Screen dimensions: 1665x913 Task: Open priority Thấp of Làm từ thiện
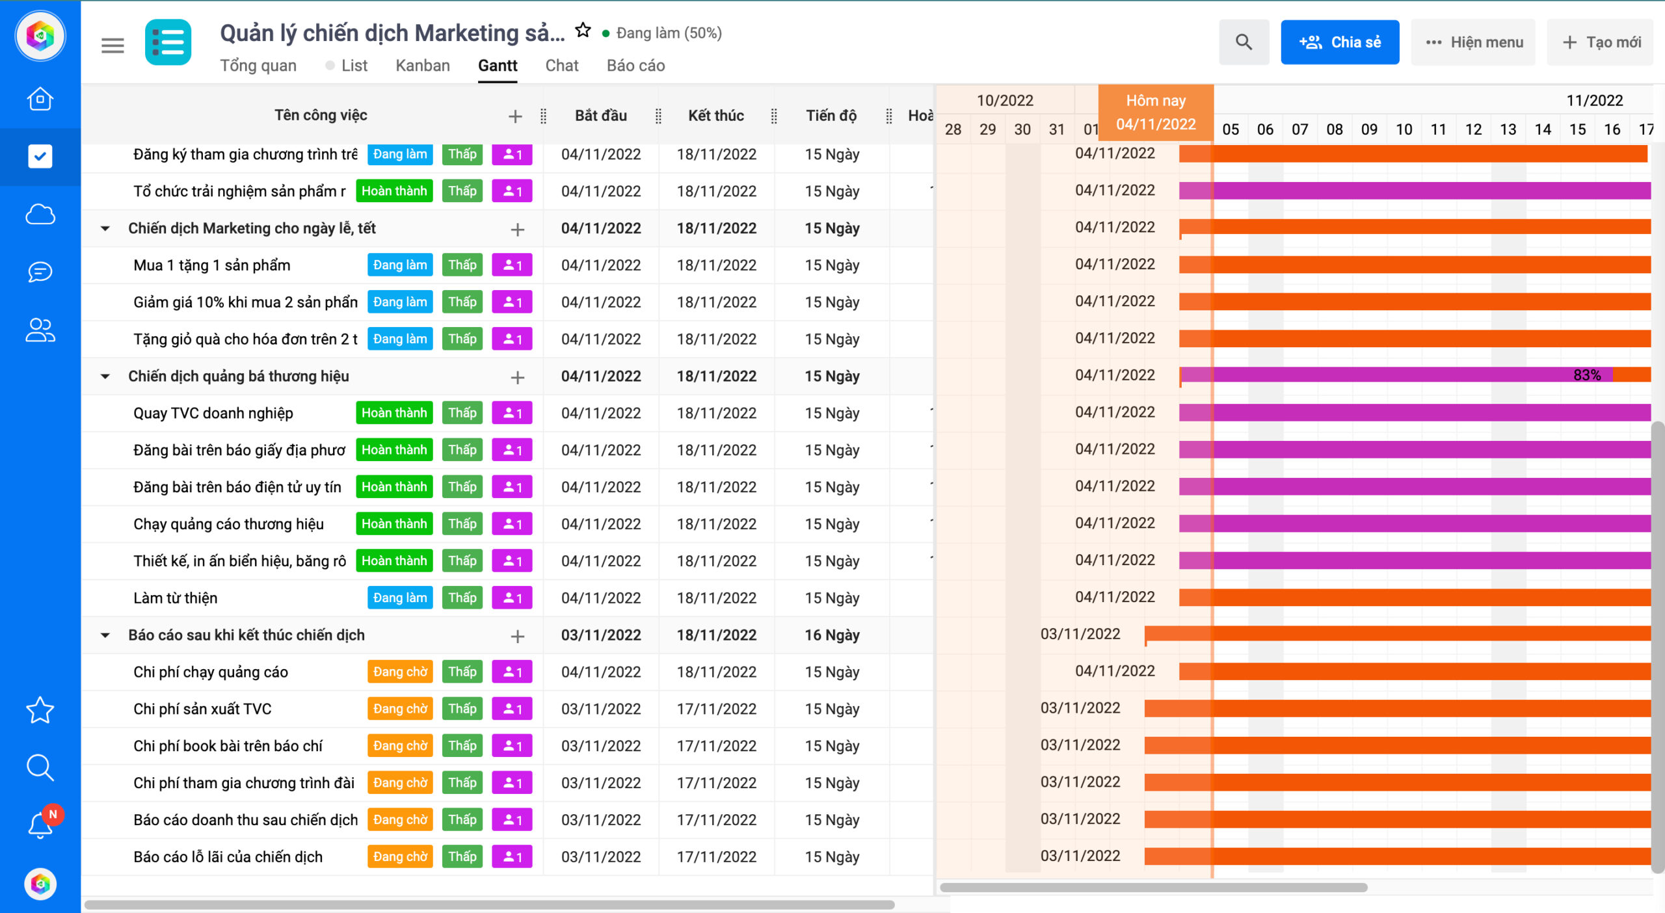pos(462,598)
